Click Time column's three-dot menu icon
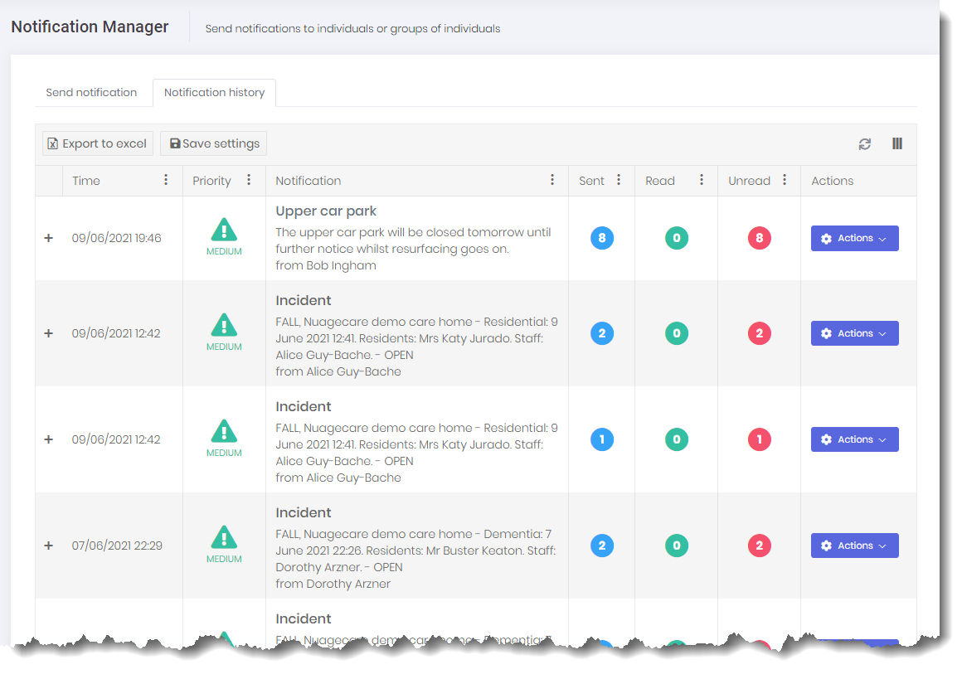Image resolution: width=962 pixels, height=679 pixels. (166, 180)
